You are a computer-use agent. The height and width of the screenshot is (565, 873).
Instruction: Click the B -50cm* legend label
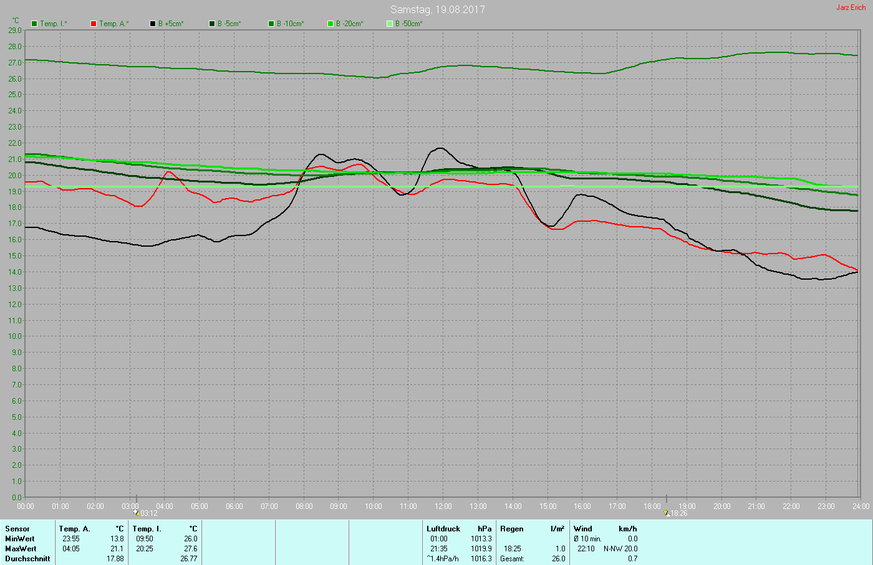[409, 24]
